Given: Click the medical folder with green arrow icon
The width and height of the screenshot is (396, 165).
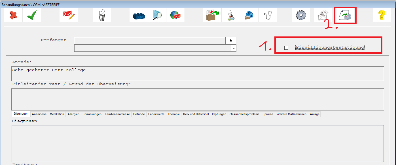Looking at the screenshot, I should coord(212,15).
